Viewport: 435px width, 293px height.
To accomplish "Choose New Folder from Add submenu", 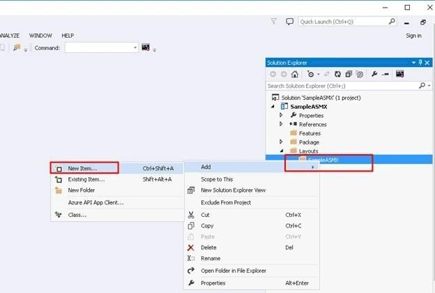I will point(117,190).
